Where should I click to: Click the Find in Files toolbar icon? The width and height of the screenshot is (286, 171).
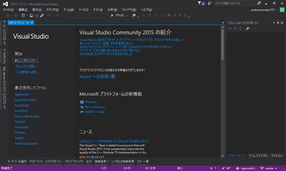(x=134, y=16)
